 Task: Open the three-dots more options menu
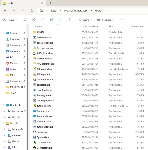point(121,20)
